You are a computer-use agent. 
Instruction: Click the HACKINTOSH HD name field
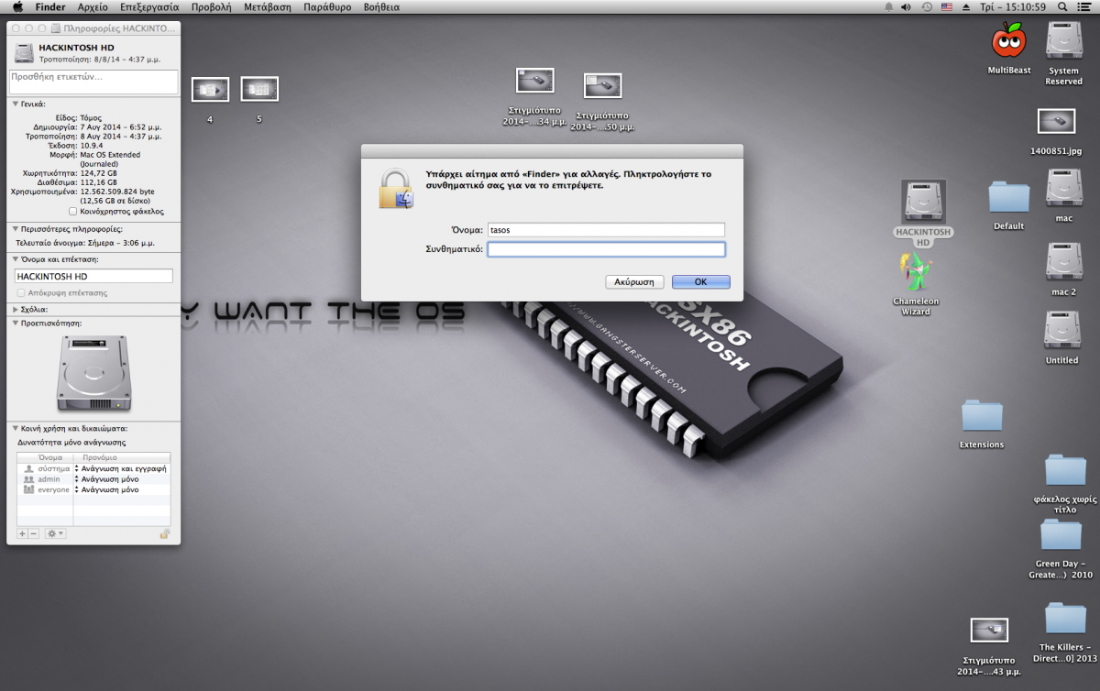(93, 276)
